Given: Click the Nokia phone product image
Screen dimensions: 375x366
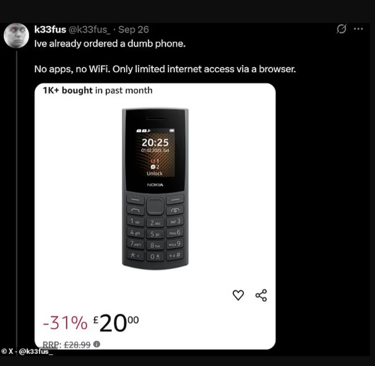Looking at the screenshot, I should tap(155, 187).
